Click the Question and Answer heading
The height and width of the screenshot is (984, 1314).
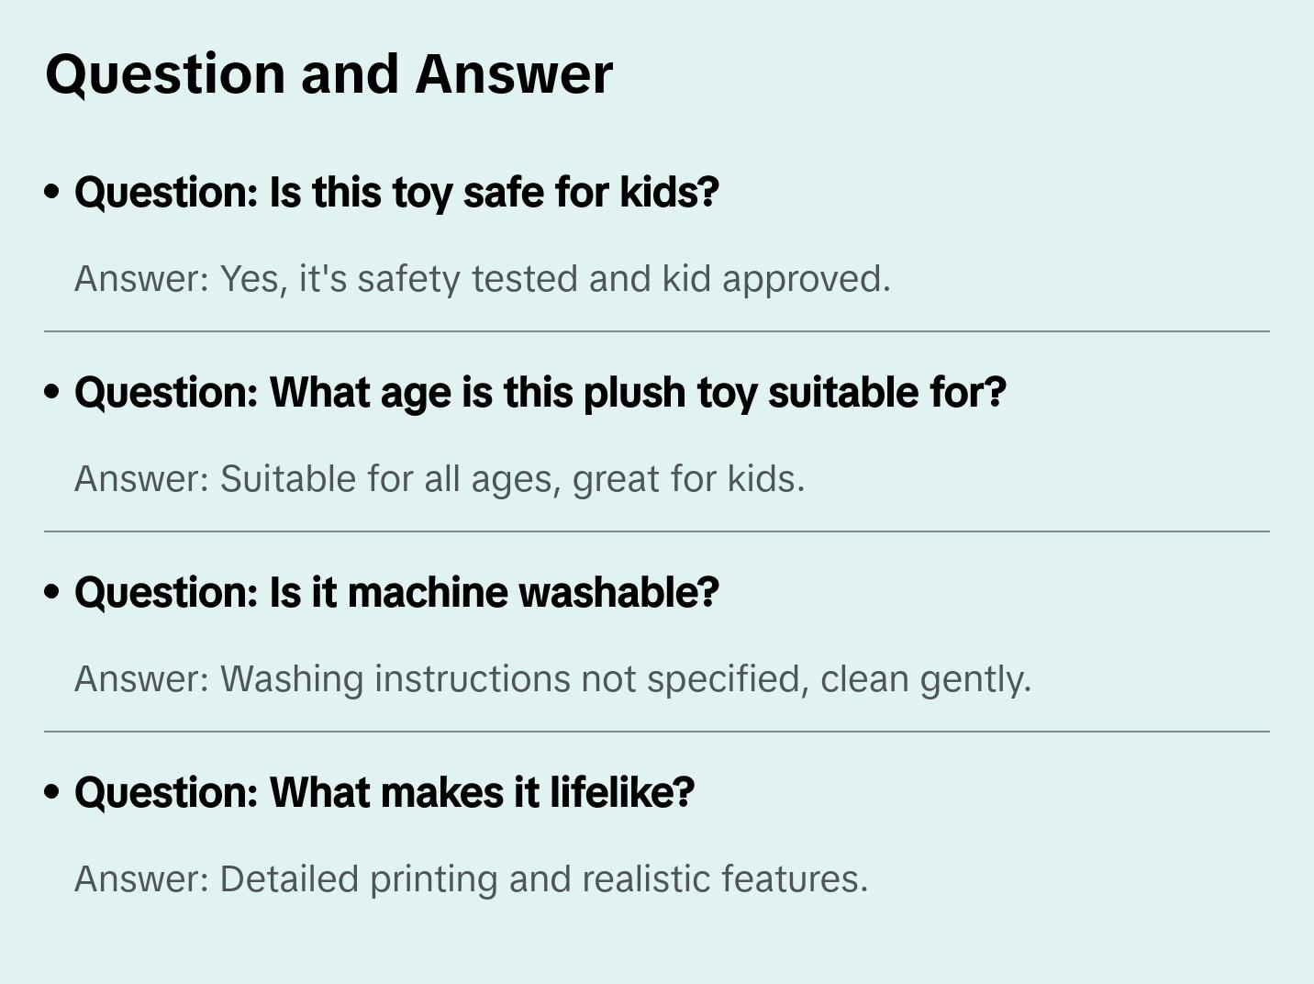(x=328, y=74)
